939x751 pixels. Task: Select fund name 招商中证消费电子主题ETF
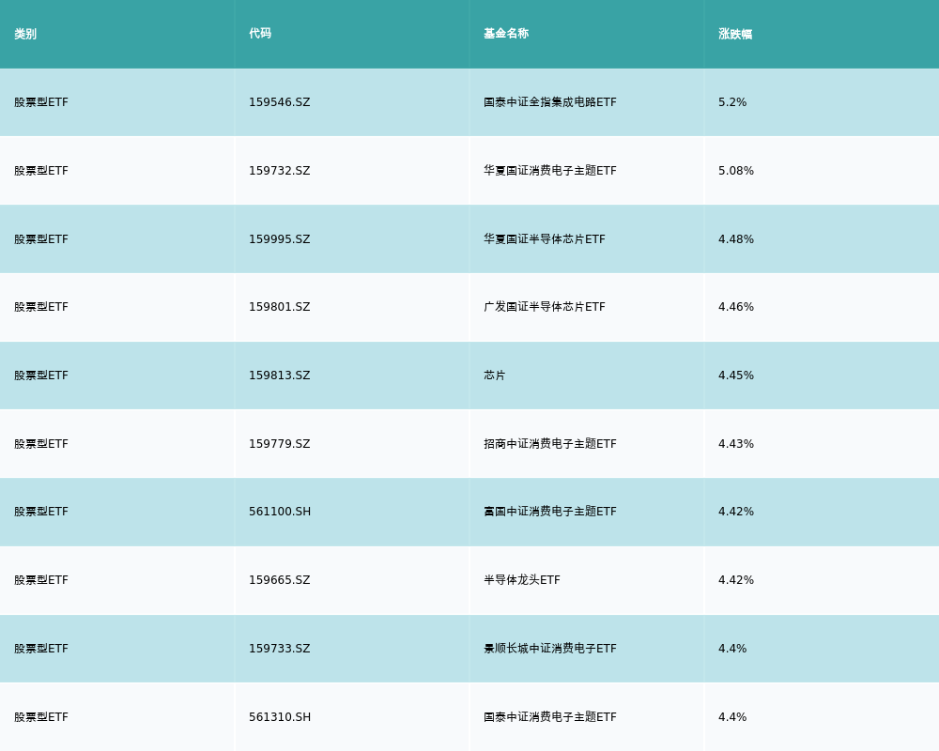pyautogui.click(x=549, y=444)
